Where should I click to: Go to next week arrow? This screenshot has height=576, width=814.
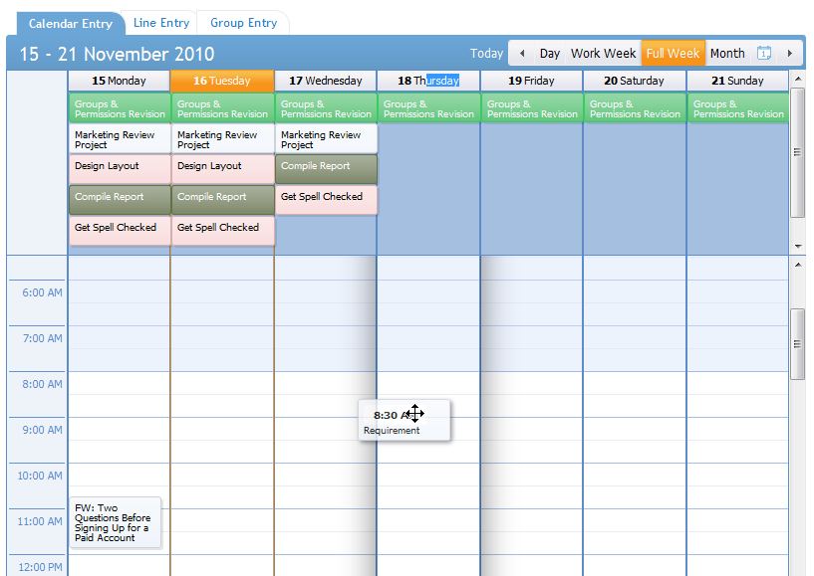pyautogui.click(x=790, y=54)
